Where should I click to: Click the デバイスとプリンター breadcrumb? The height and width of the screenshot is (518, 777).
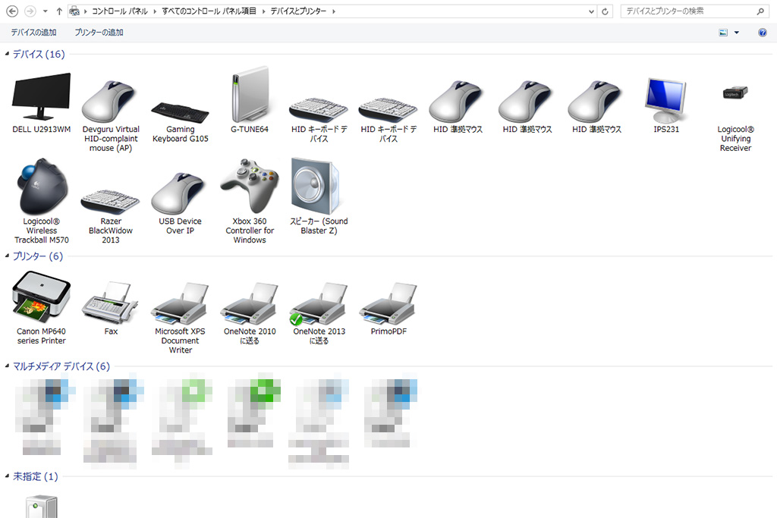coord(298,11)
